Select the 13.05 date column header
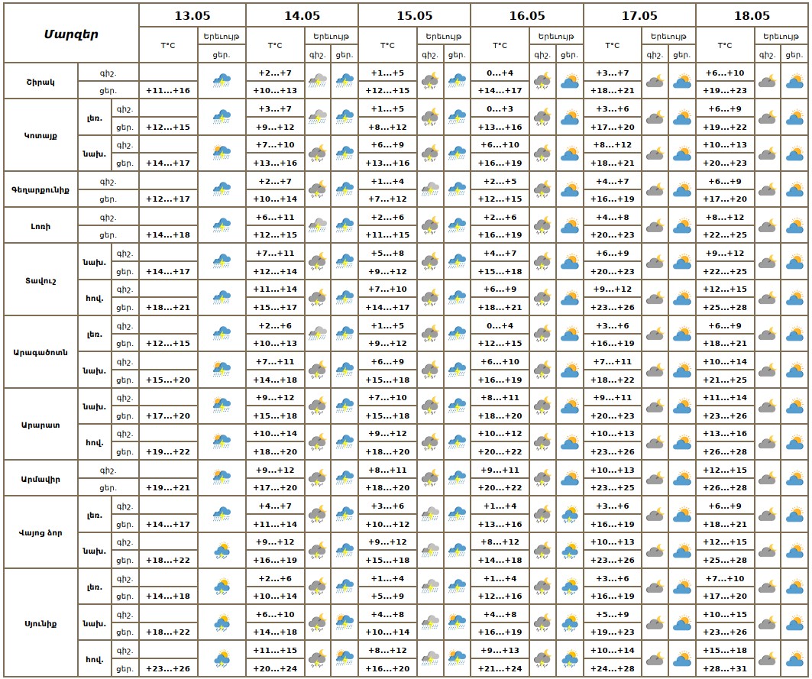The image size is (812, 679). pyautogui.click(x=192, y=15)
